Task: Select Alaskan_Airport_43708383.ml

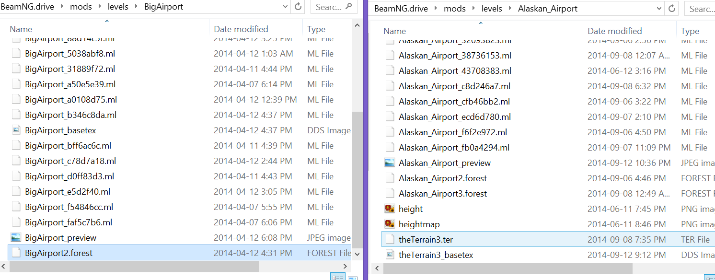Action: (455, 71)
